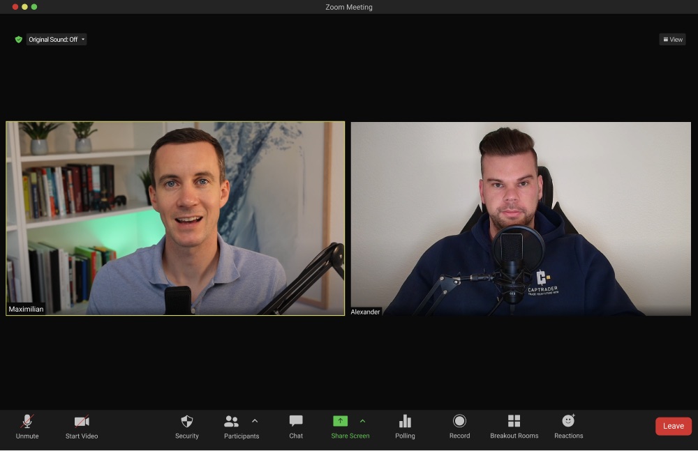Unmute the microphone
Viewport: 698px width, 451px height.
coord(27,422)
